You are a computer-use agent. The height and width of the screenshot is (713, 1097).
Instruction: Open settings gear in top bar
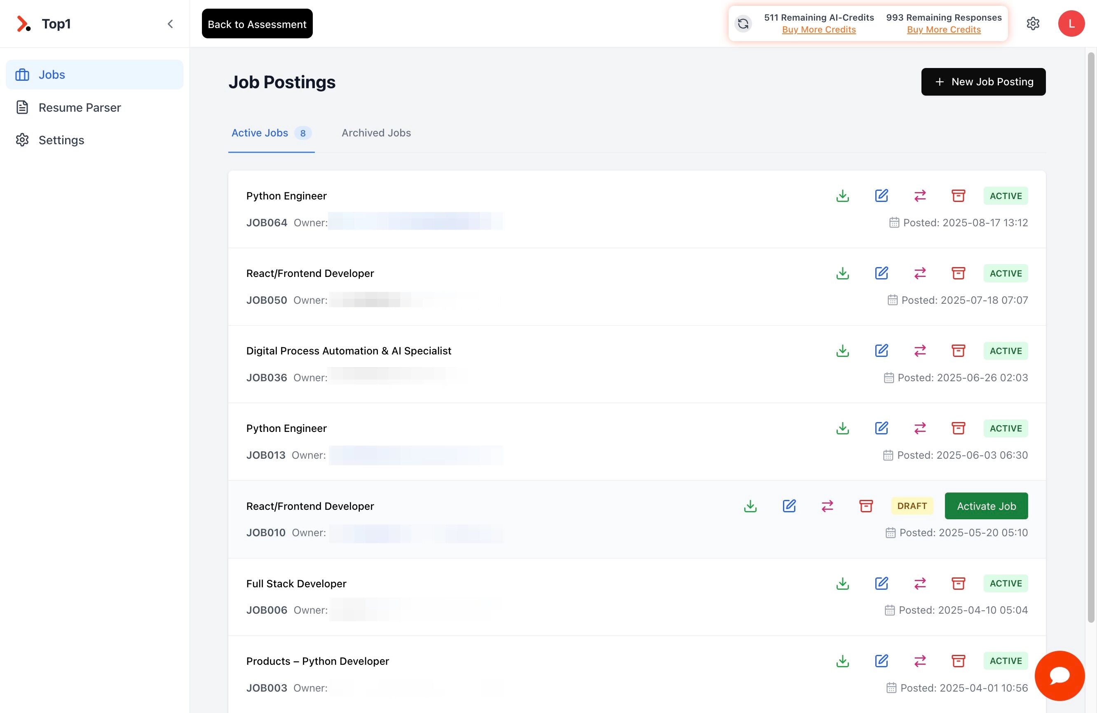(1033, 23)
